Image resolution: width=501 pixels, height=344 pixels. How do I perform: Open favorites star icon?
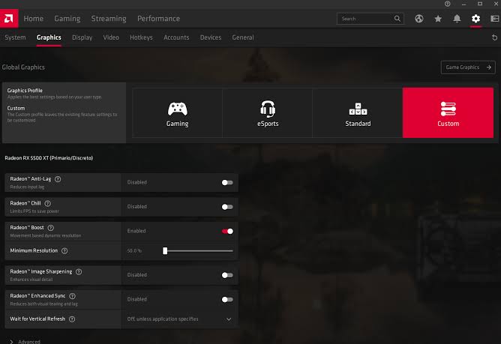[x=438, y=19]
